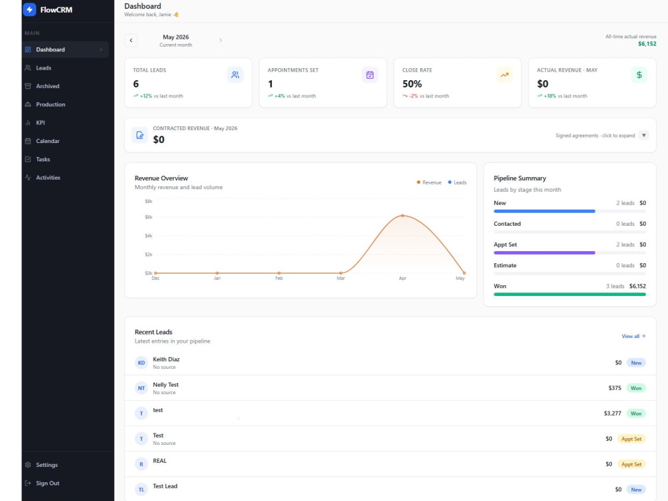Click the Production icon in sidebar
This screenshot has width=668, height=501.
pos(27,104)
